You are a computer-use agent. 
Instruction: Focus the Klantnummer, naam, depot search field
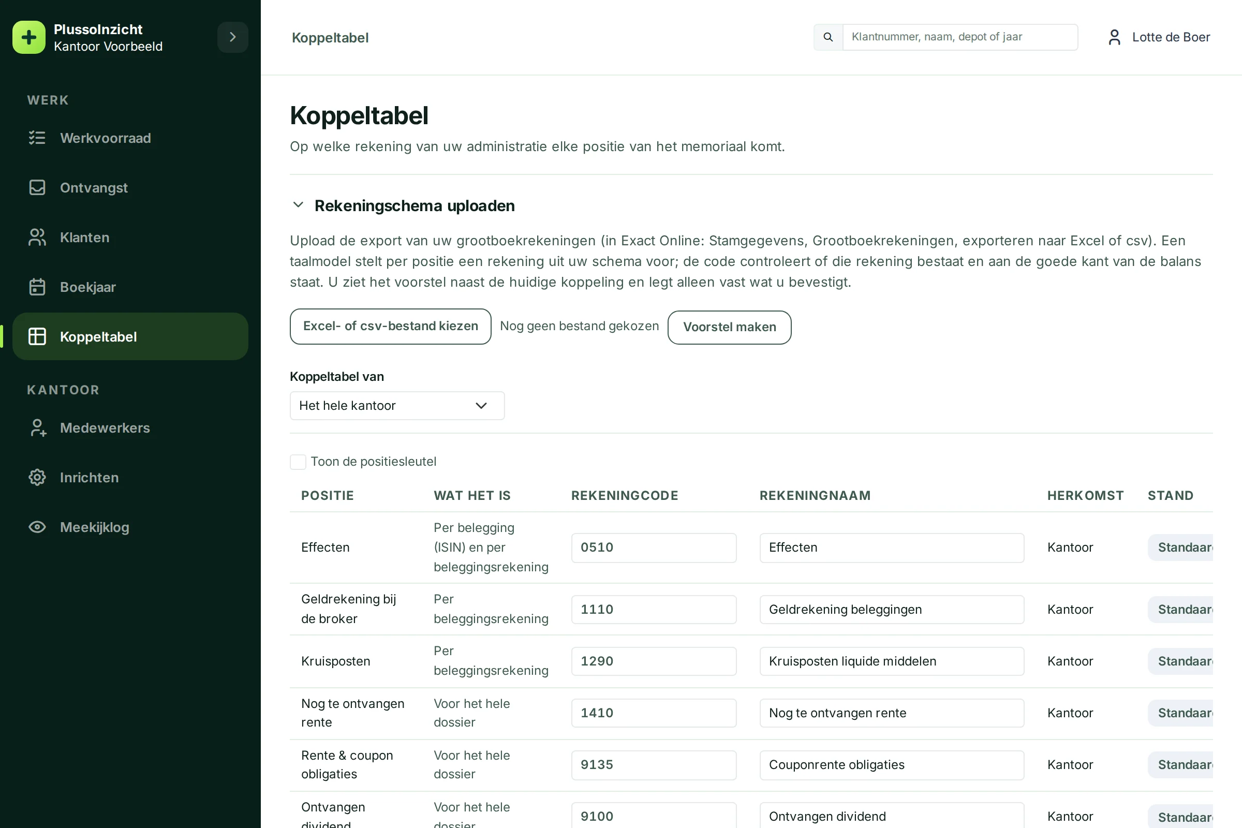(960, 37)
